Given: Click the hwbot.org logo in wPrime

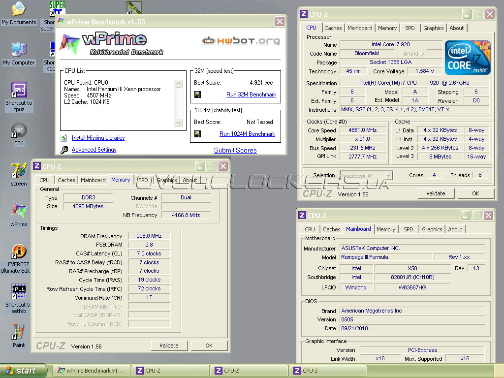Looking at the screenshot, I should (241, 41).
